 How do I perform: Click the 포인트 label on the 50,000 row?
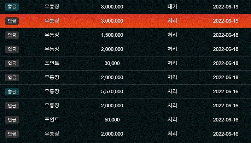coord(52,120)
